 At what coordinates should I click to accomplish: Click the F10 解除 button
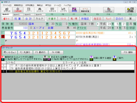click(x=128, y=52)
